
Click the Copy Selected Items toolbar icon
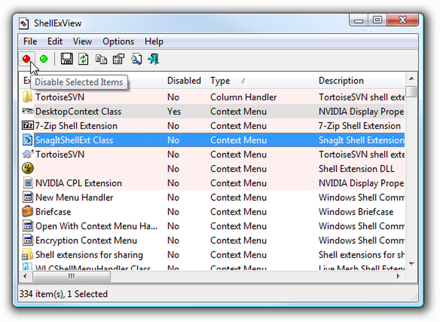coord(101,59)
